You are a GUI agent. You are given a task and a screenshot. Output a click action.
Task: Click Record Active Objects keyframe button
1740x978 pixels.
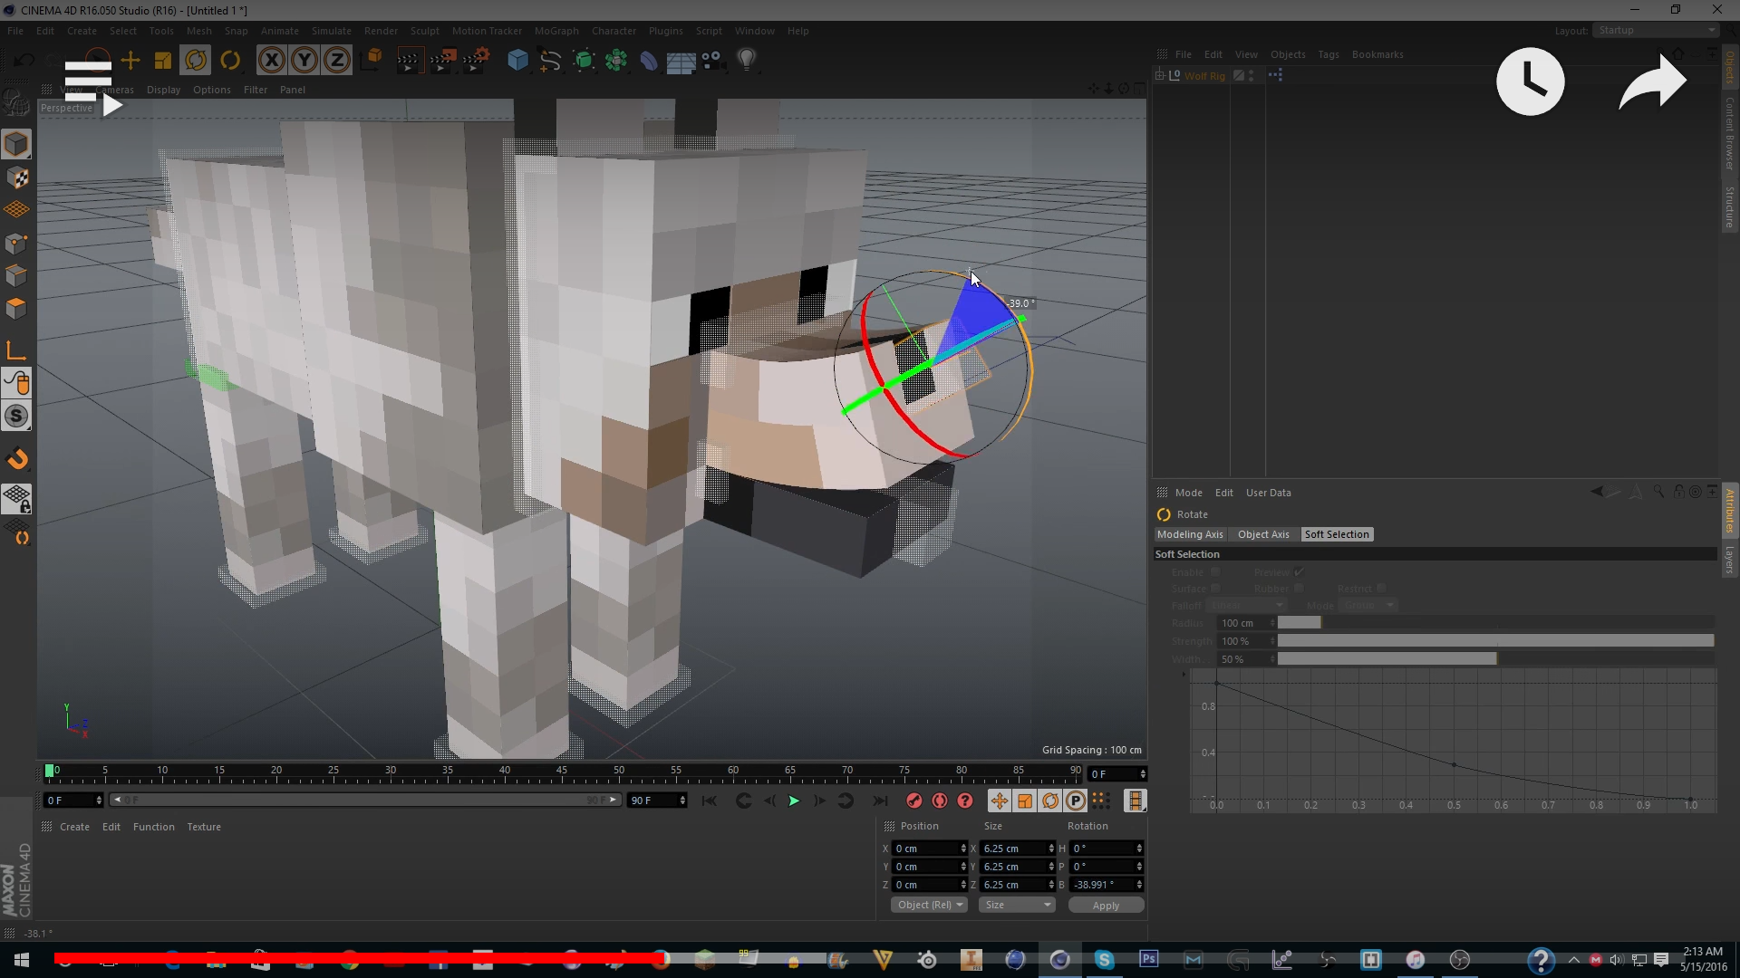pyautogui.click(x=914, y=801)
